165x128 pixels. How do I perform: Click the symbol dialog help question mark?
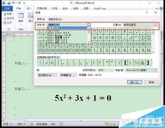(147, 12)
